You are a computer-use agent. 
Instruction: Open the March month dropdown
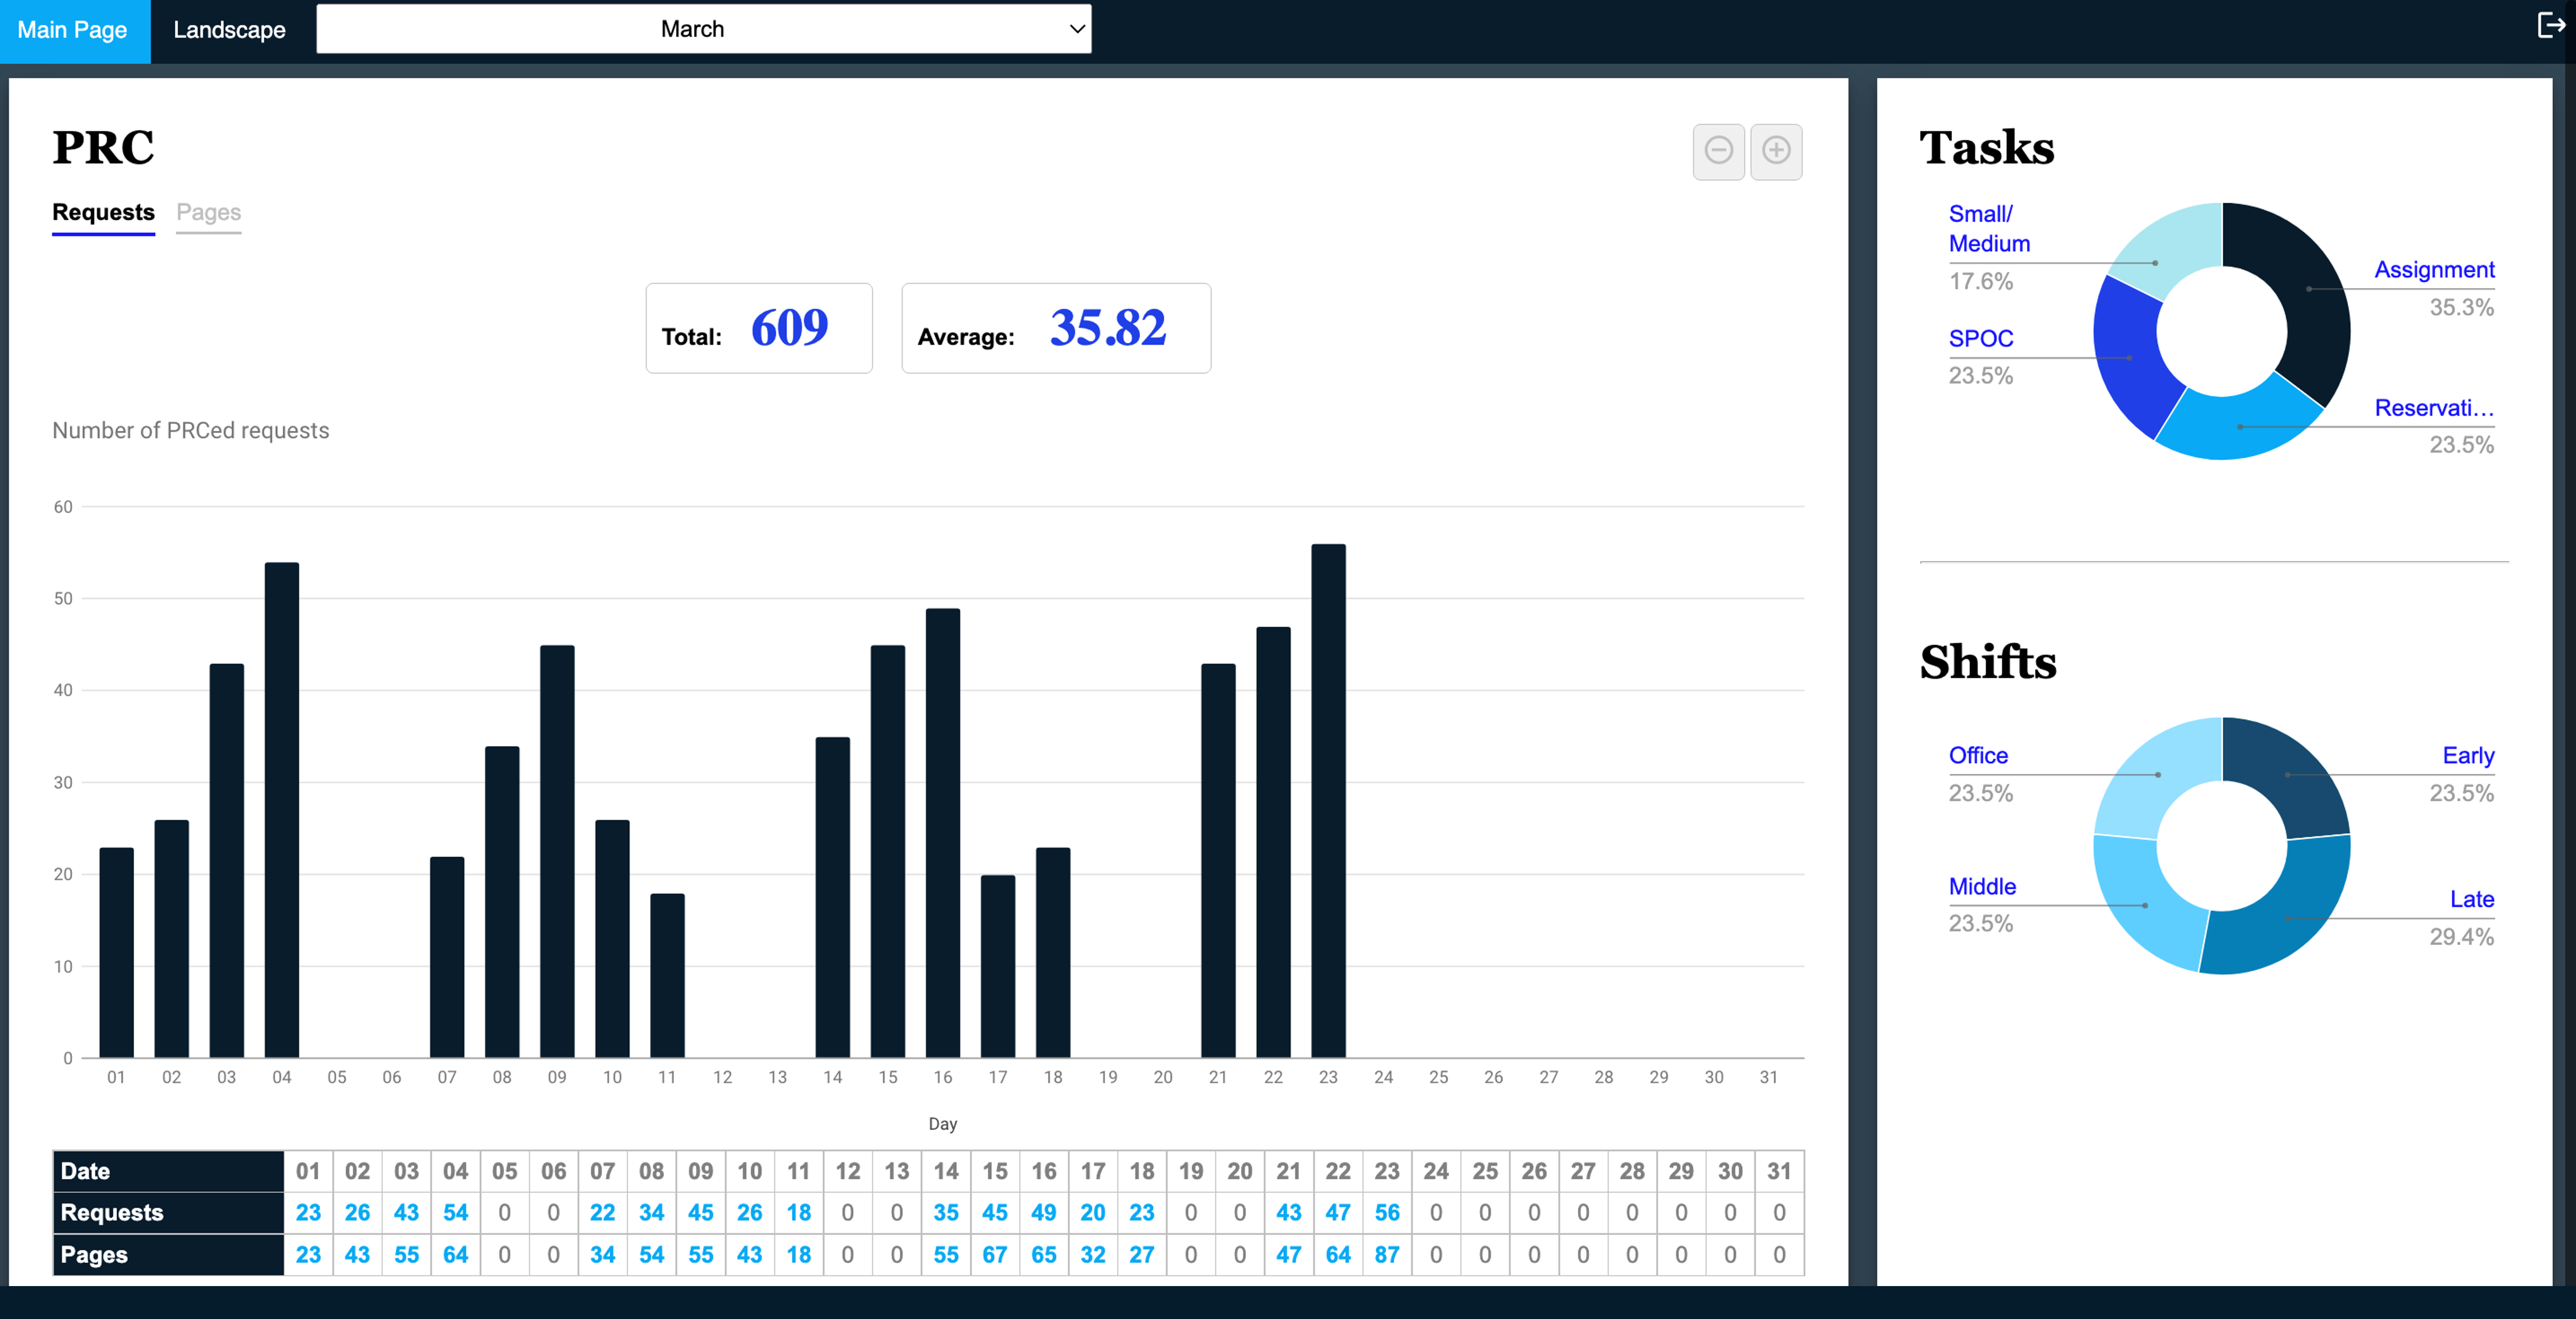(703, 29)
